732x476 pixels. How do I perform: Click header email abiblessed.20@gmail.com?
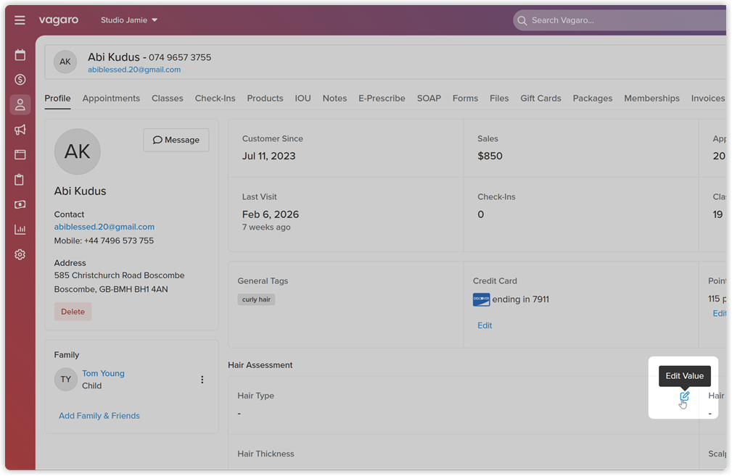(x=134, y=70)
